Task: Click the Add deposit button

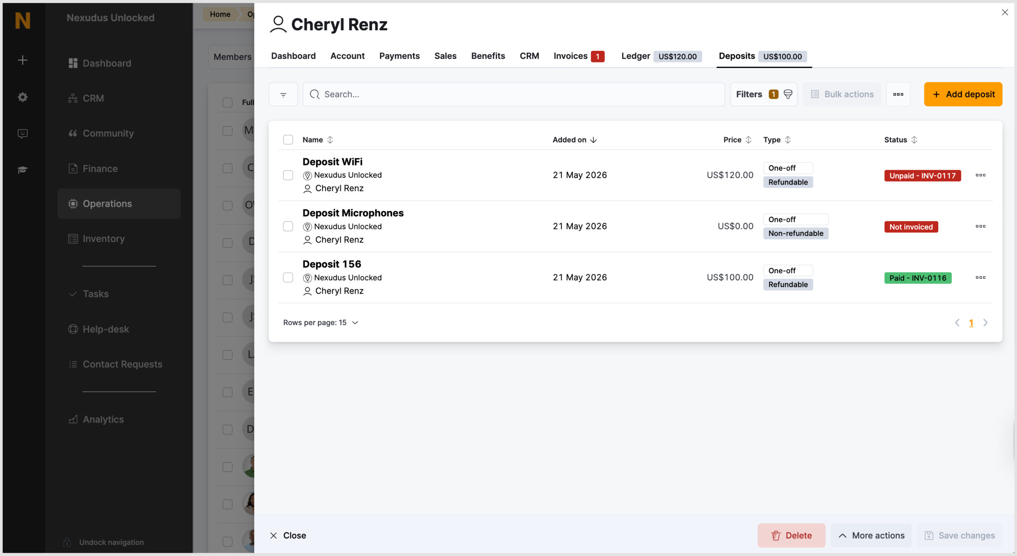Action: click(963, 94)
